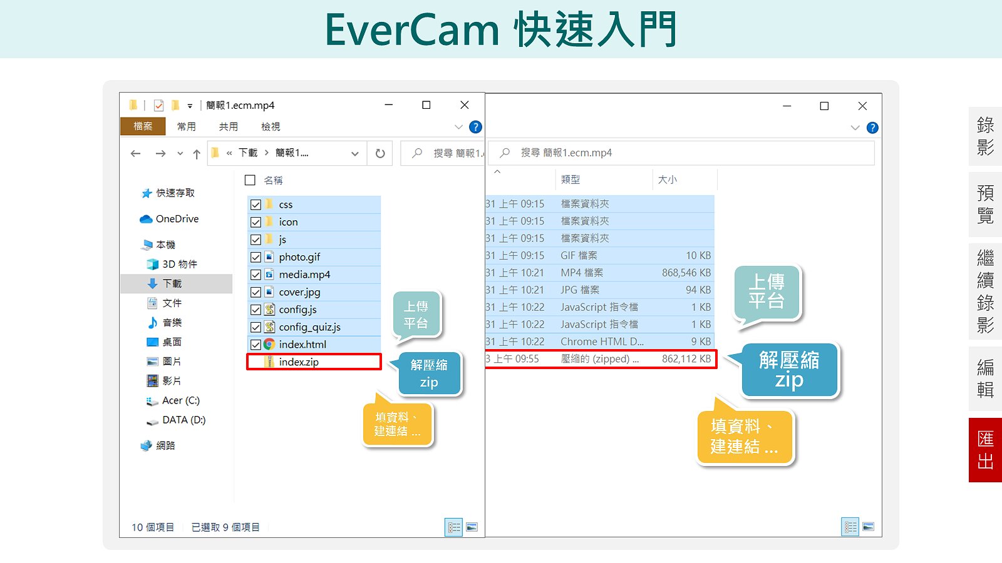Open the 檔案 ribbon tab

coord(143,126)
